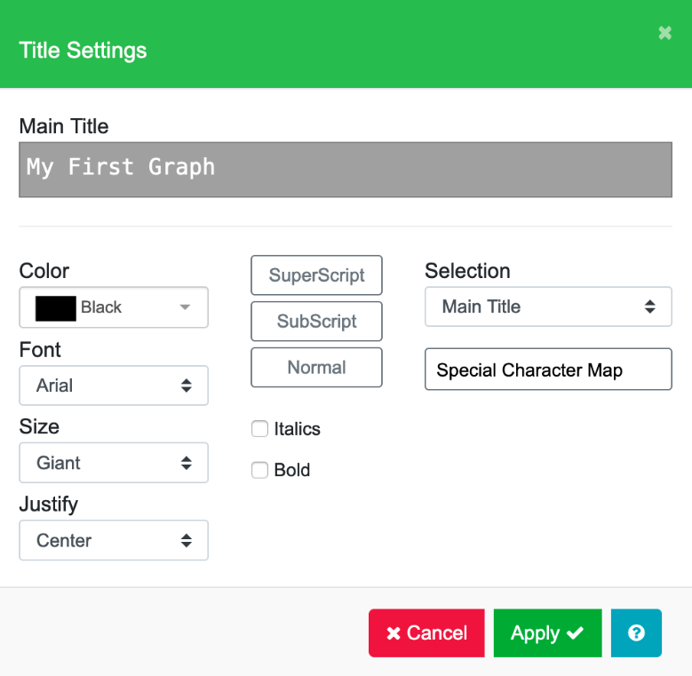This screenshot has height=676, width=692.
Task: Expand the Font dropdown showing Arial
Action: 114,386
